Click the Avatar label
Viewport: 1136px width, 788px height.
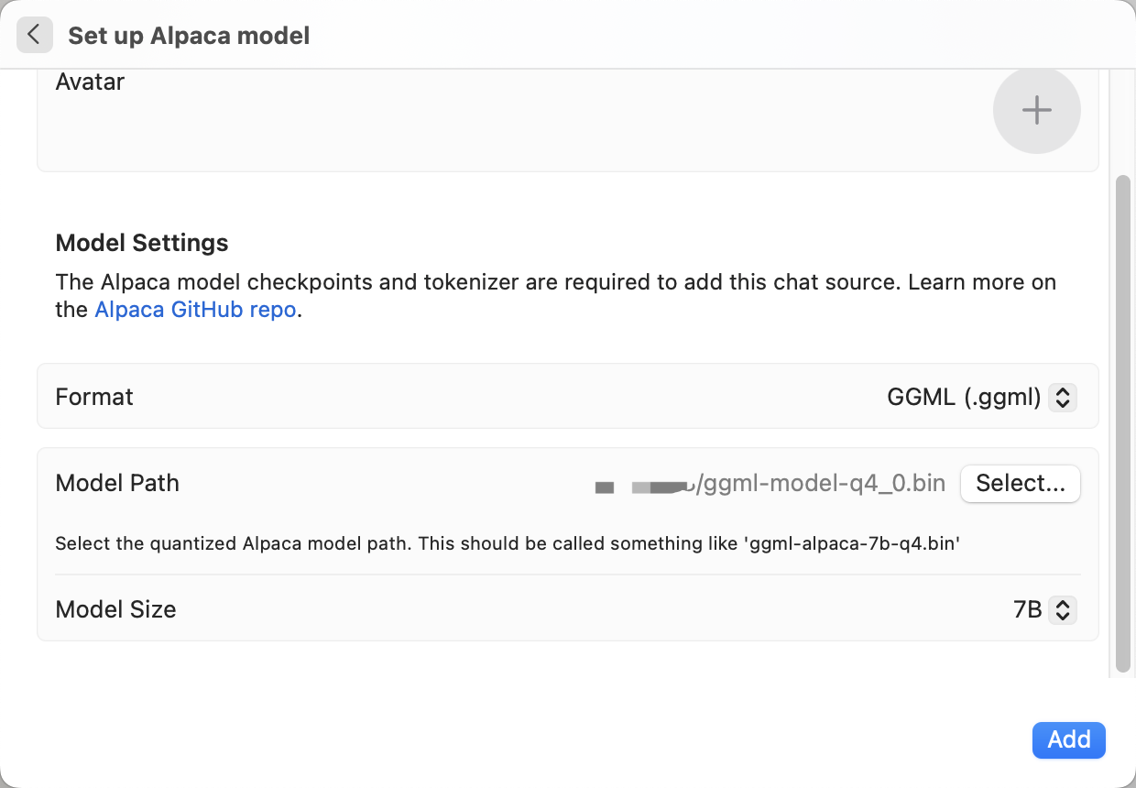pos(90,82)
